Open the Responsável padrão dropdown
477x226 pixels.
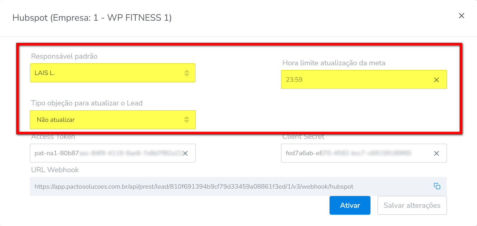(113, 73)
